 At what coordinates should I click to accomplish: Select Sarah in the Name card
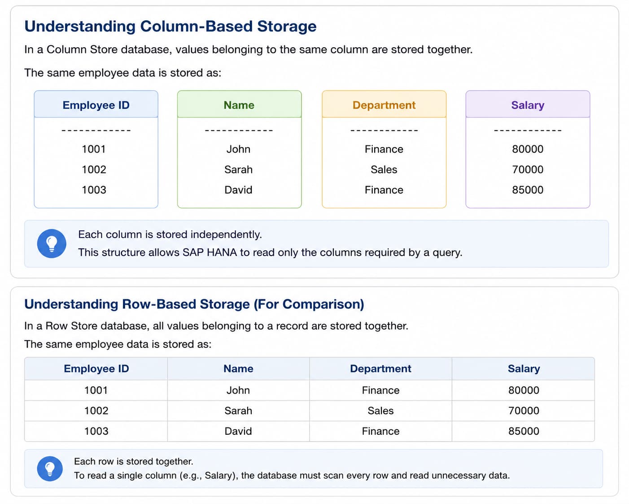point(238,169)
